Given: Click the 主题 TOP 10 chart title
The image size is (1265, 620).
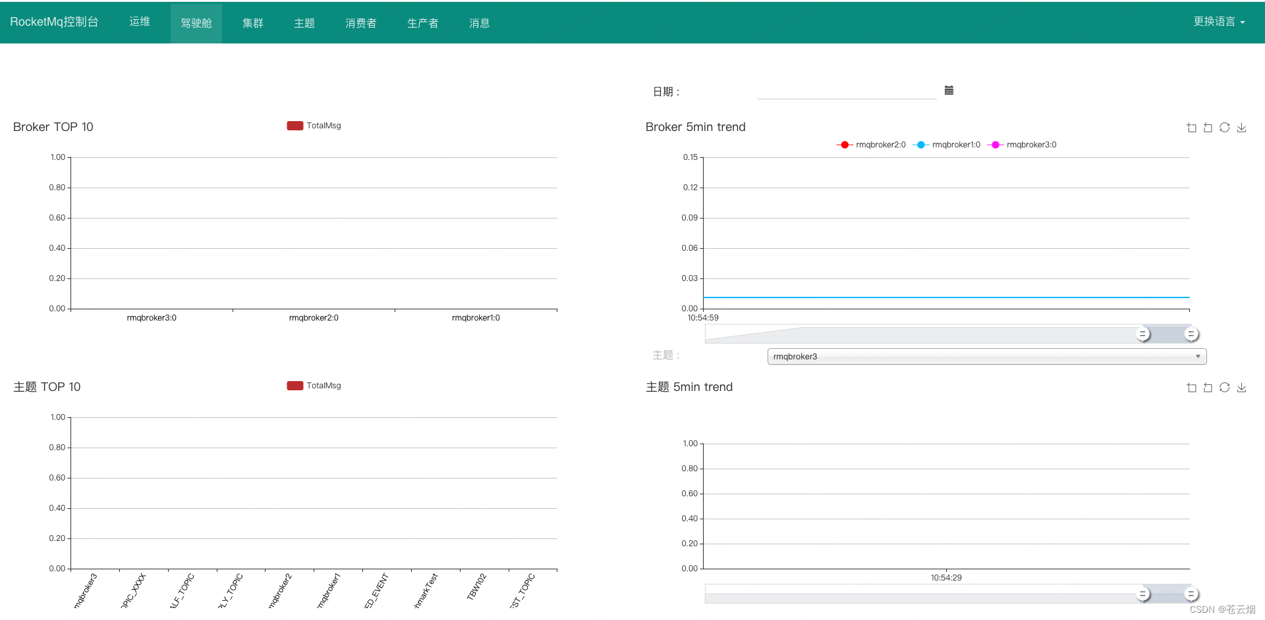Looking at the screenshot, I should click(47, 387).
